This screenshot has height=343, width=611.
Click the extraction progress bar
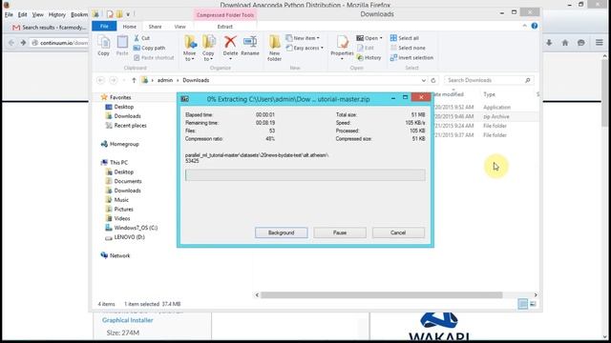tap(305, 175)
